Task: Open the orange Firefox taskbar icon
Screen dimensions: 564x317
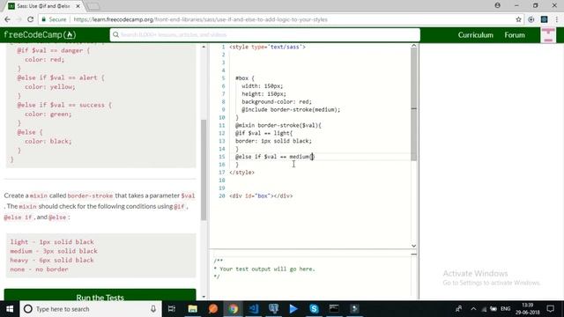Action: coord(213,309)
